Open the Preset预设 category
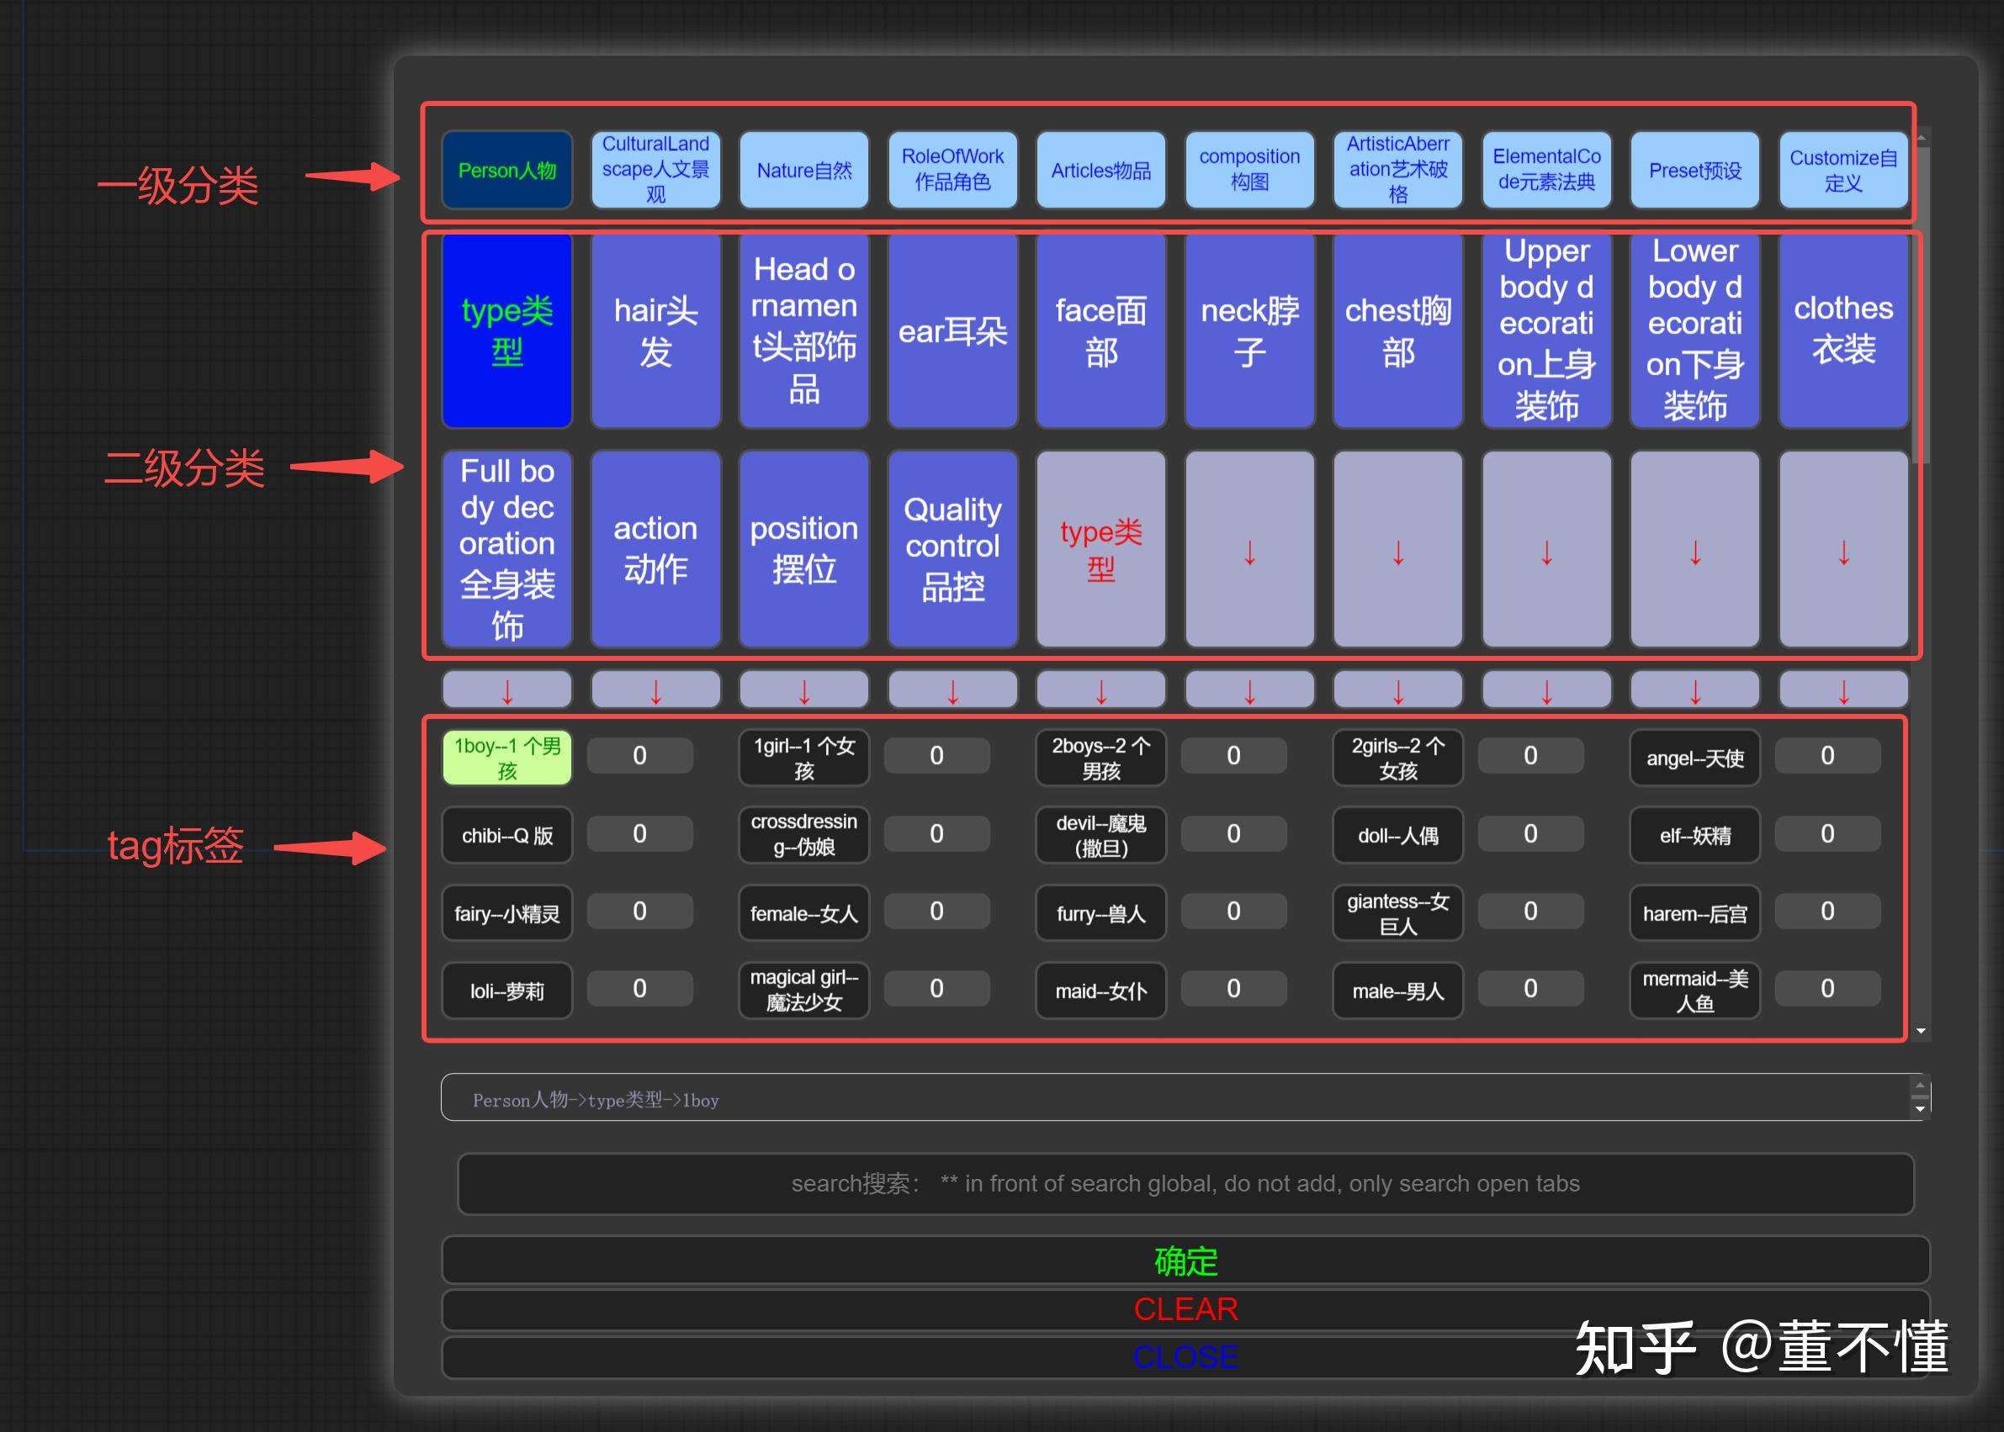2004x1432 pixels. (1694, 169)
